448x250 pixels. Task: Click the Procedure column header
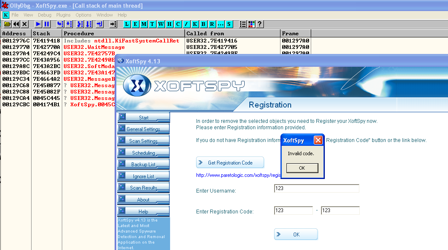coord(124,33)
